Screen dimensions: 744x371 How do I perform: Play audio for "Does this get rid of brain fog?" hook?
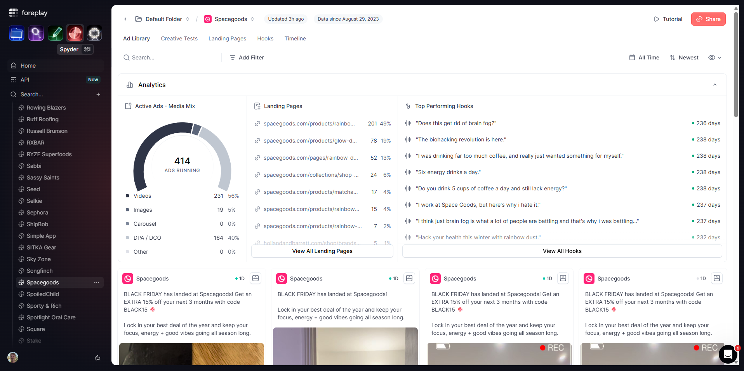click(x=408, y=123)
